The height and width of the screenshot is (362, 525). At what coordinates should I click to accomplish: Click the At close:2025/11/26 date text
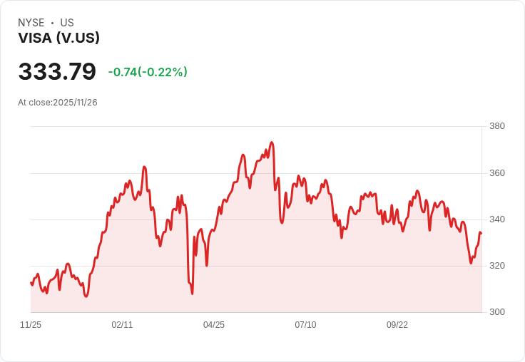58,103
